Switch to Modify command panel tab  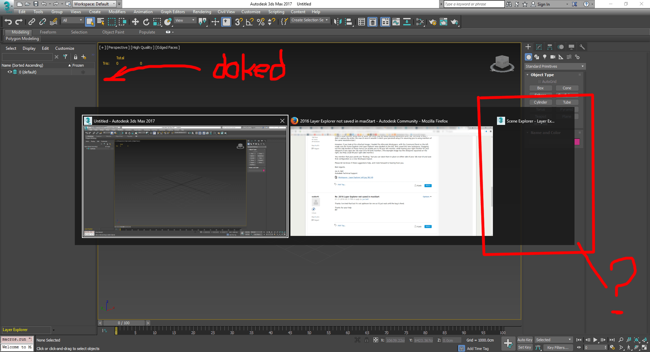[x=539, y=47]
